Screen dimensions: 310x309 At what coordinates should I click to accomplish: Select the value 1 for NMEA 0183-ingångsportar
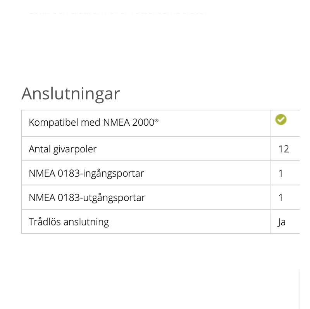(281, 173)
